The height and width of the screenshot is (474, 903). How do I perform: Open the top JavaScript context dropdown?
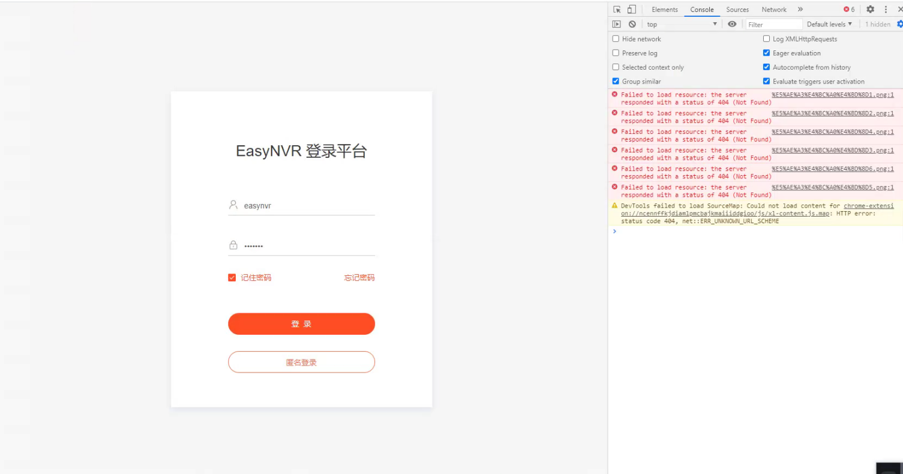click(x=682, y=24)
